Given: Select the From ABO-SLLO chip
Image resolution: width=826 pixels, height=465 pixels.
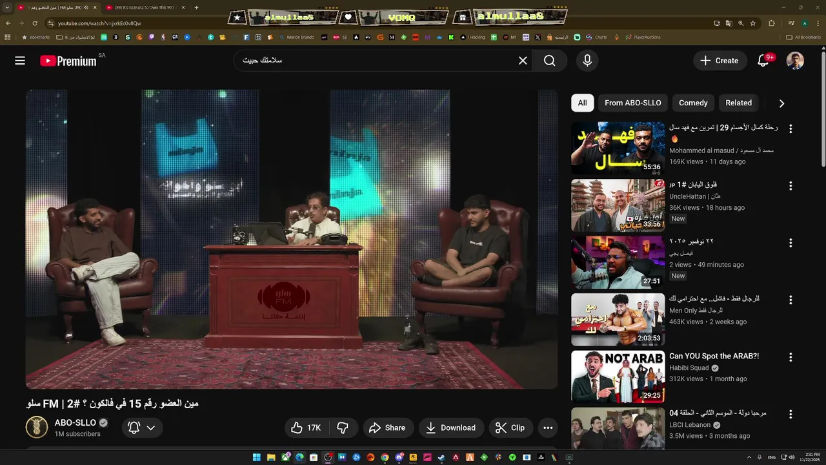Looking at the screenshot, I should point(632,103).
